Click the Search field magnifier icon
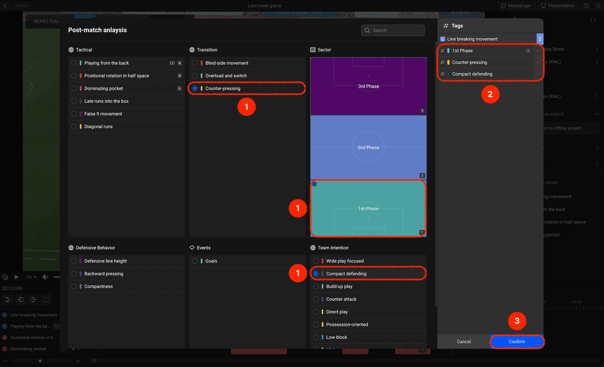 (x=367, y=30)
